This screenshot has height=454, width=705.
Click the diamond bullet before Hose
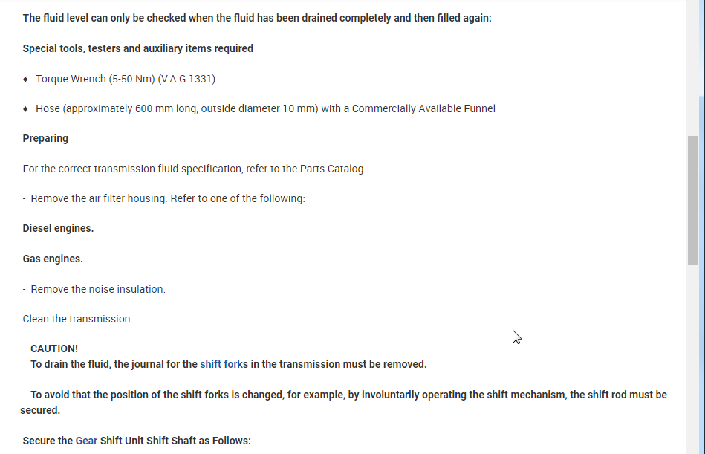coord(26,109)
